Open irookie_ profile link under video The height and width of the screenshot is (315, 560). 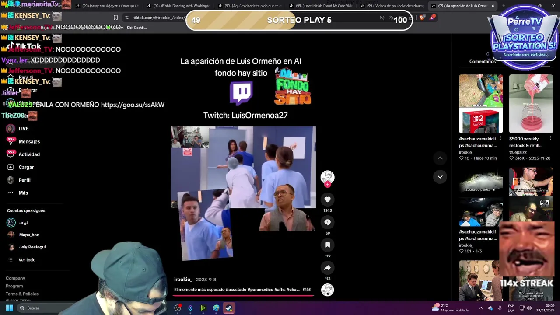[x=183, y=280]
